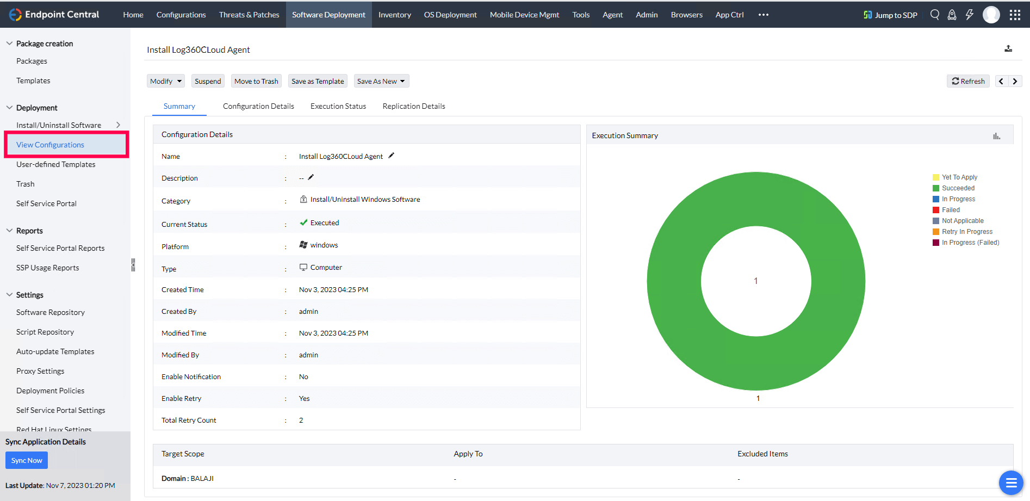1030x501 pixels.
Task: Collapse the Settings section
Action: [x=9, y=295]
